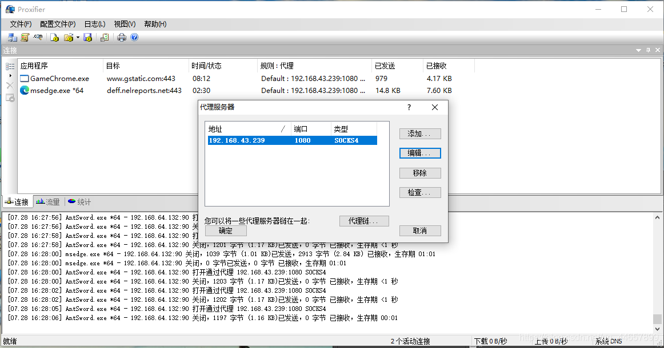This screenshot has width=664, height=348.
Task: Click the 1080 port cell in proxy list
Action: click(303, 140)
